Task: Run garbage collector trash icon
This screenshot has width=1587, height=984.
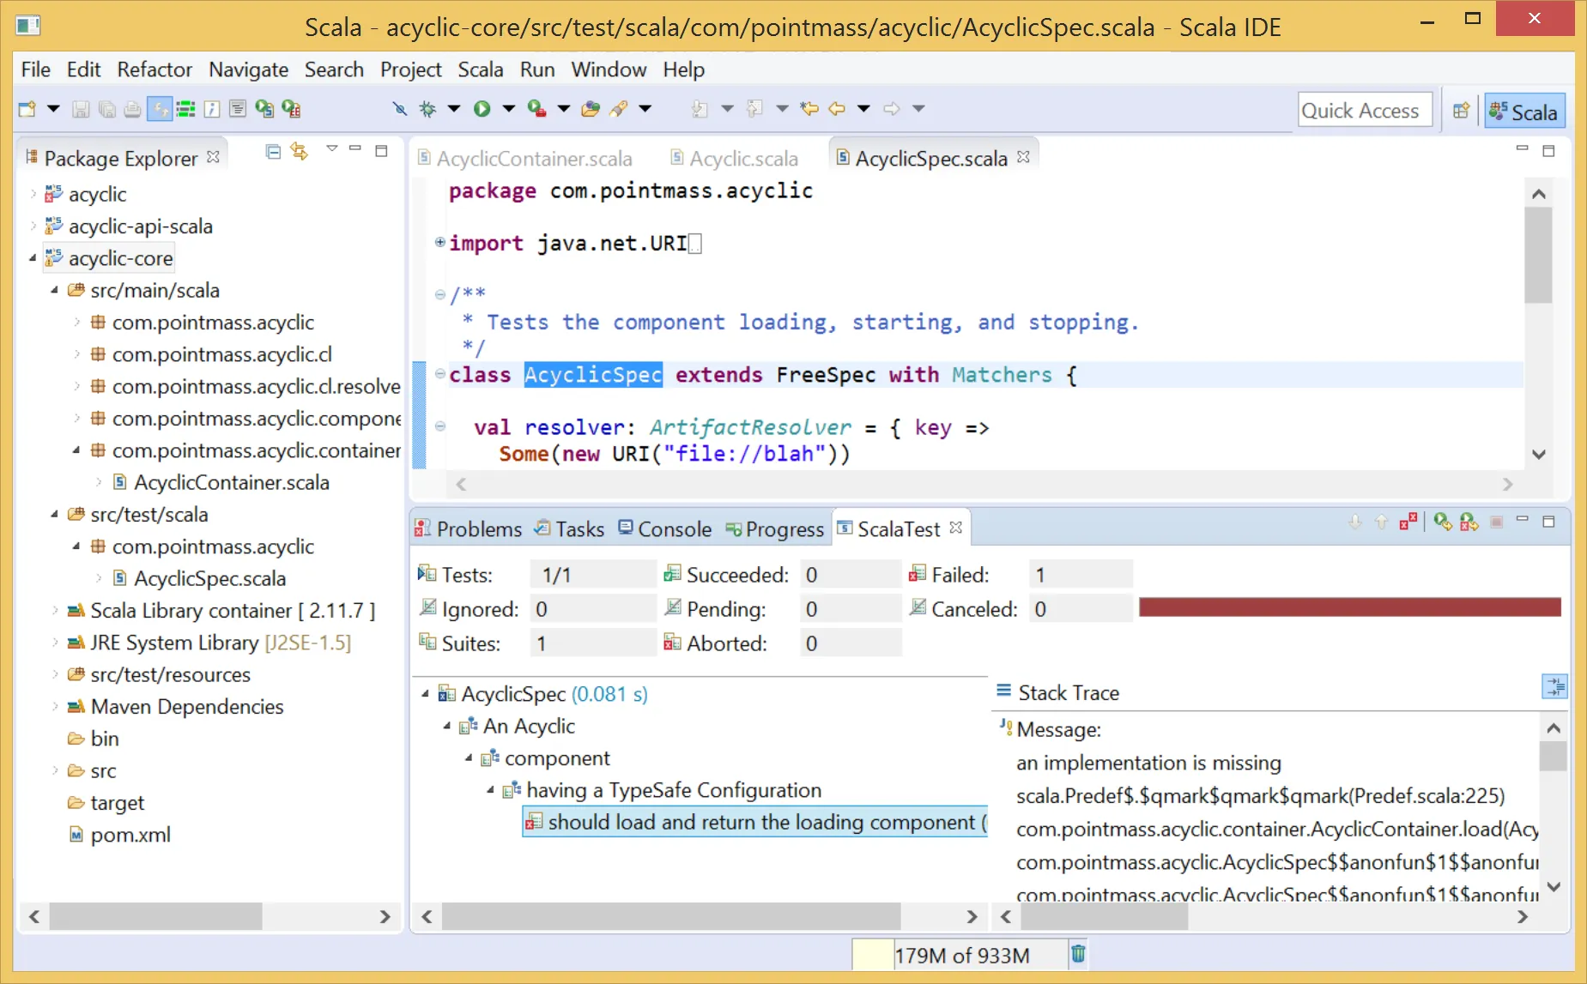Action: click(1078, 954)
